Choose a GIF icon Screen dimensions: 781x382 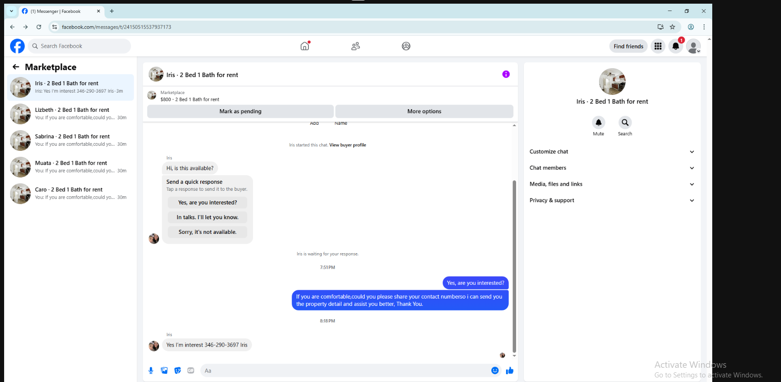[191, 371]
